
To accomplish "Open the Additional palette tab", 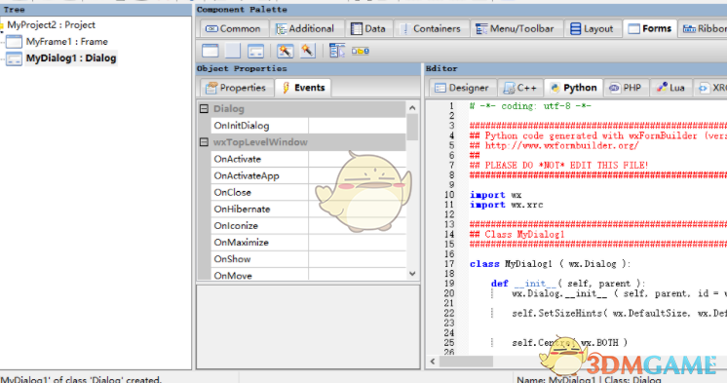I will [305, 28].
